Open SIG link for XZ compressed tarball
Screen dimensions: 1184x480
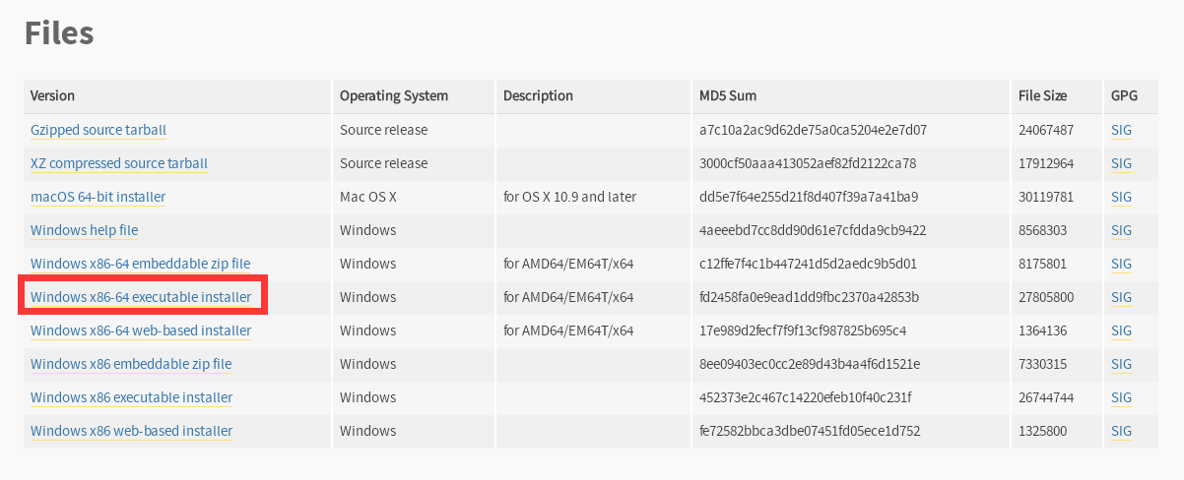[x=1121, y=163]
